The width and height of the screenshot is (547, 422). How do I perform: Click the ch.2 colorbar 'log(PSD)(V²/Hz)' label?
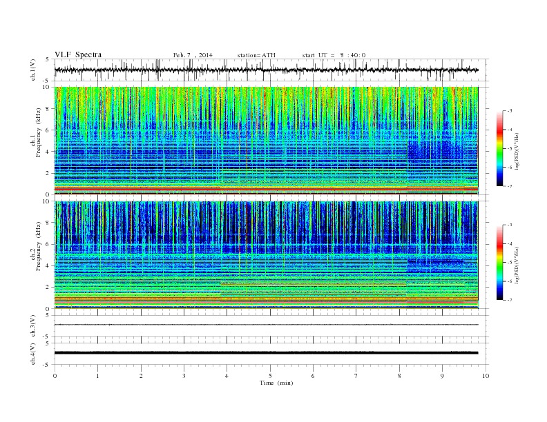coord(517,265)
